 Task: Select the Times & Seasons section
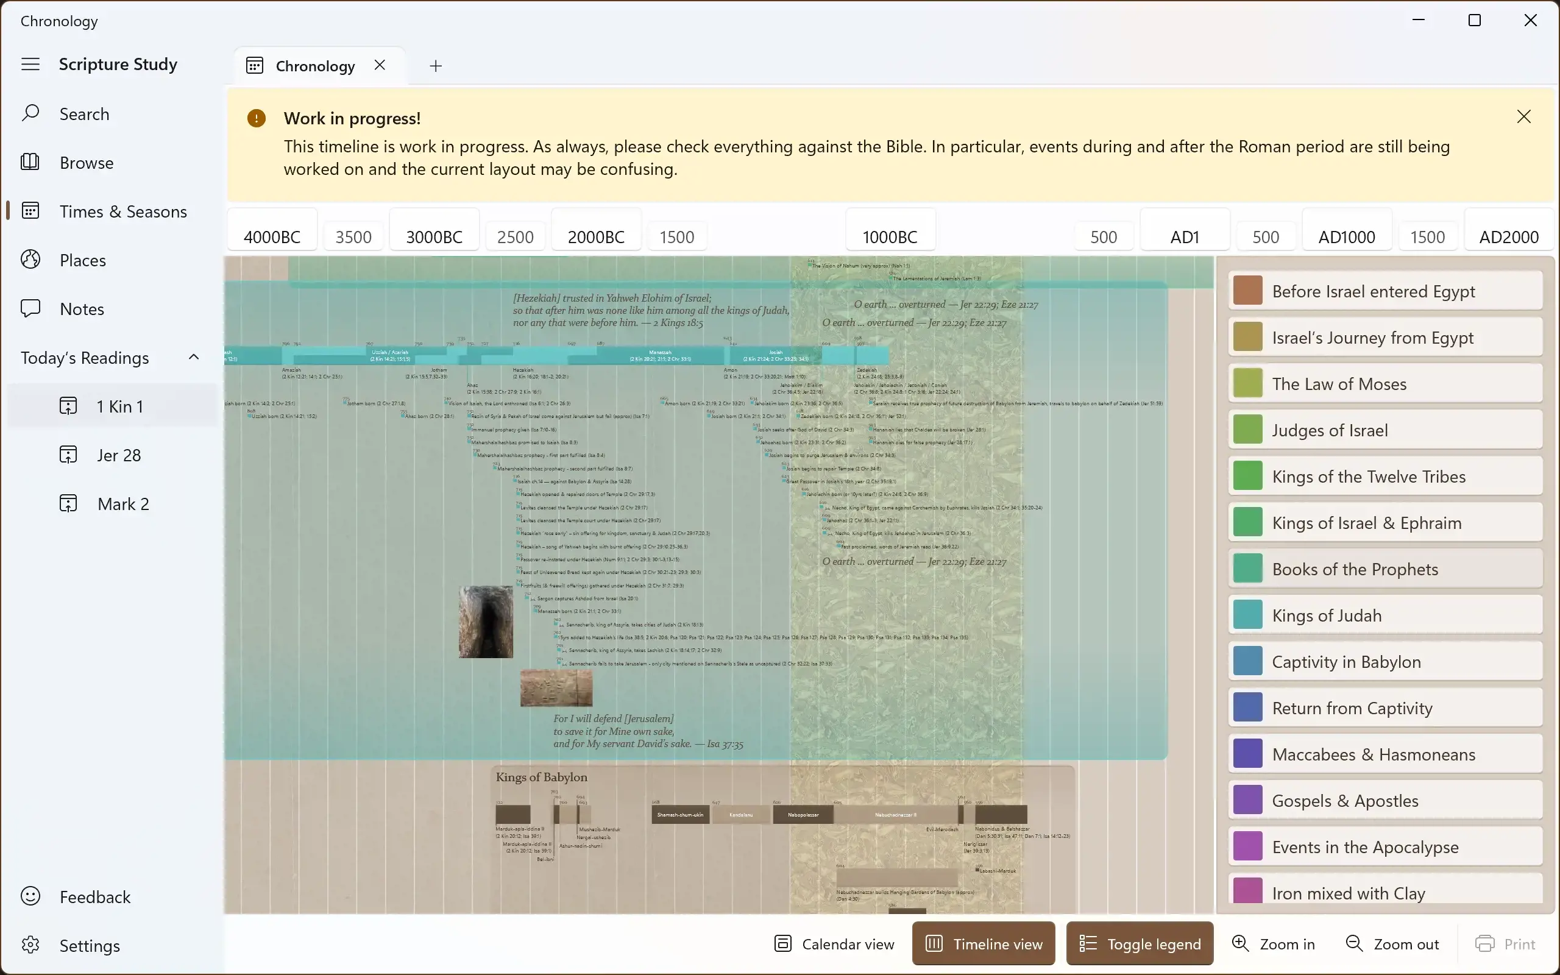pos(123,211)
